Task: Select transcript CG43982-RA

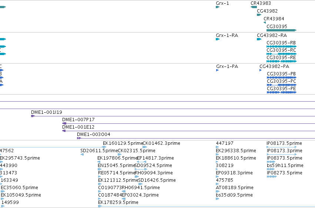Action: (x=259, y=39)
